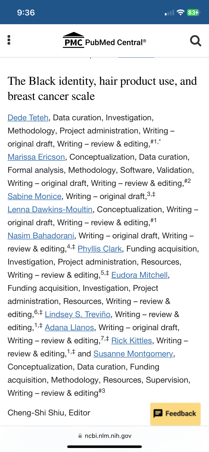Open the search magnifier icon

tap(195, 41)
